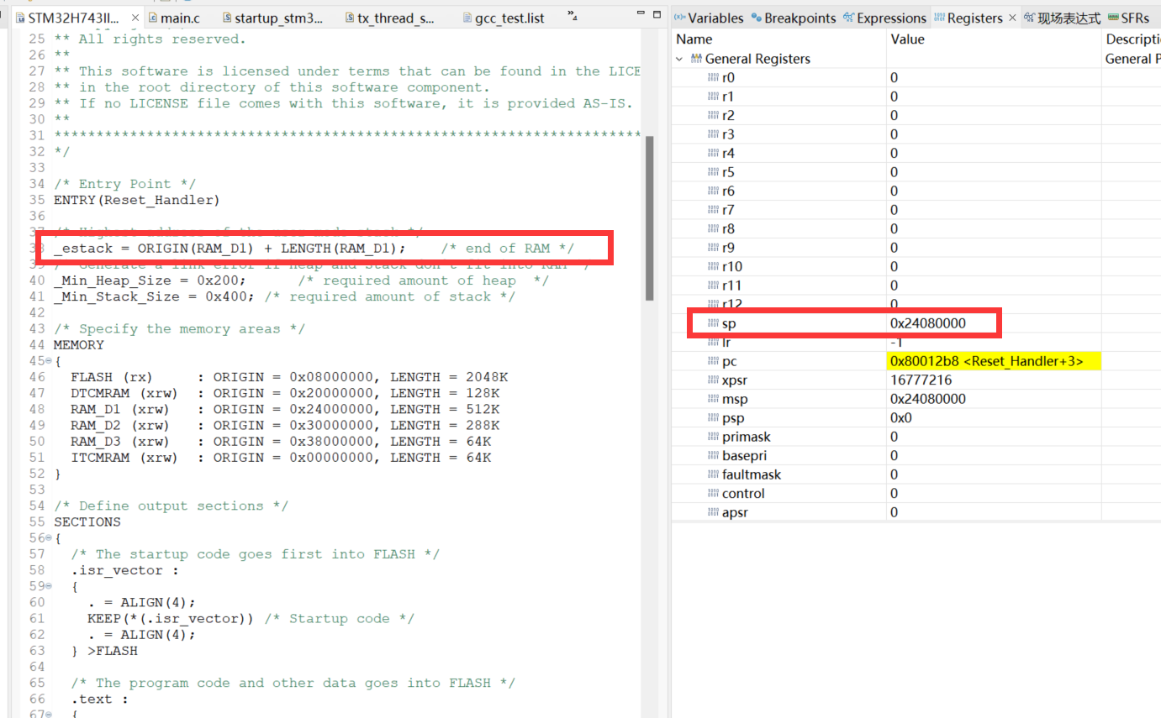Click the msp register icon
The height and width of the screenshot is (718, 1161).
point(713,399)
